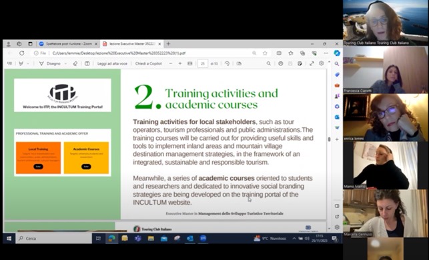
Task: Select the eraser tool in PDF toolbar
Action: pyautogui.click(x=75, y=63)
